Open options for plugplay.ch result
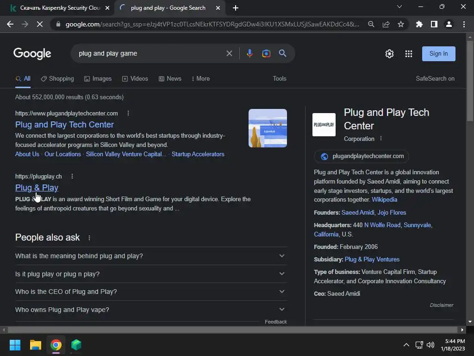This screenshot has width=474, height=356. (72, 176)
